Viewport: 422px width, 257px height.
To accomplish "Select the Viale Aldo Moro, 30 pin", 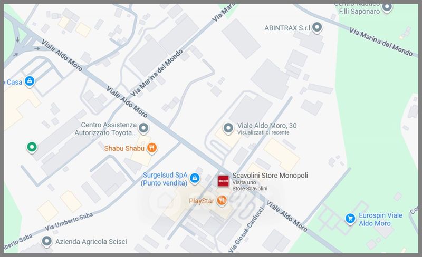I will [228, 128].
